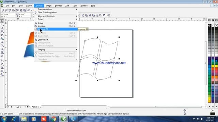Image resolution: width=218 pixels, height=122 pixels.
Task: Select the Polygon tool in the toolbox
Action: [x=2, y=49]
